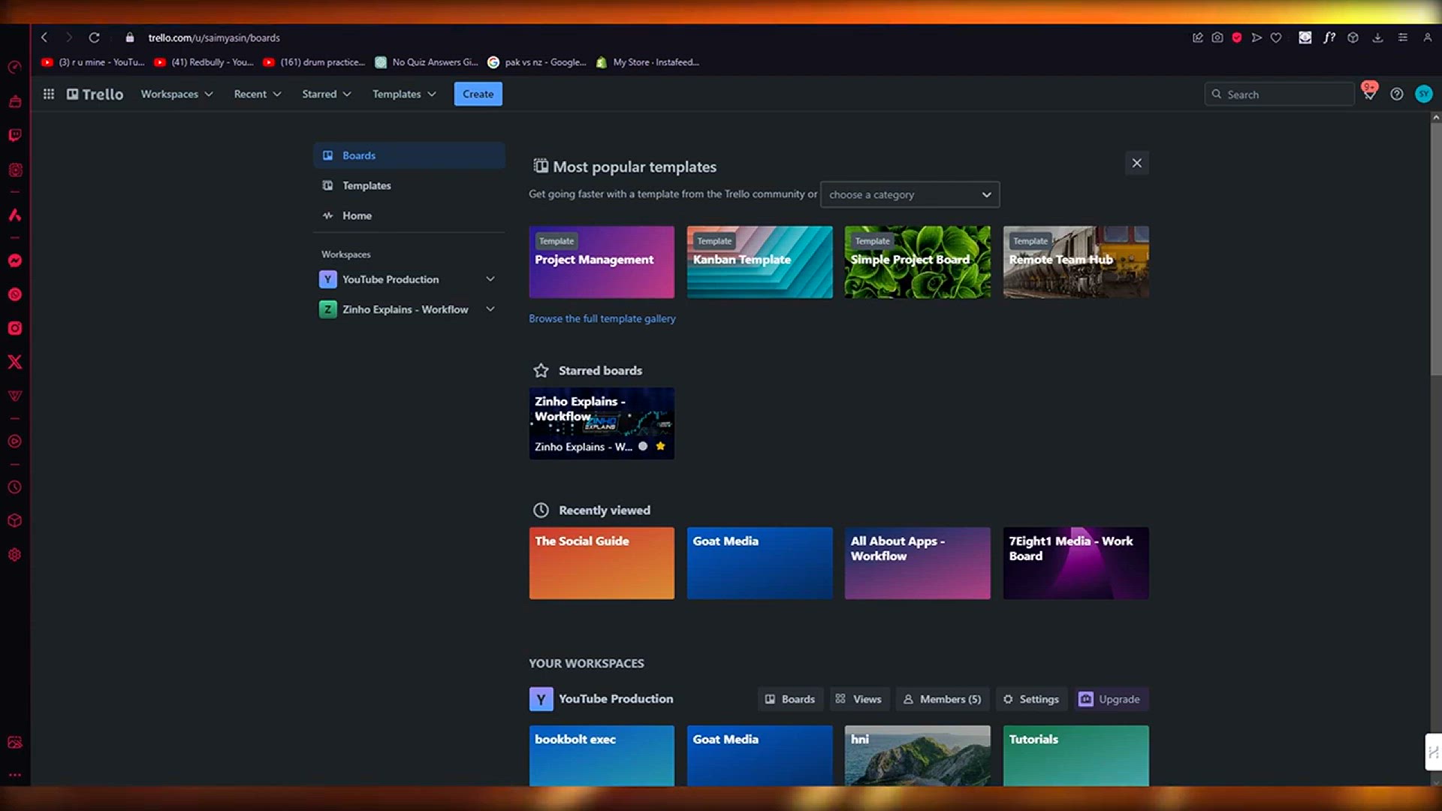This screenshot has width=1442, height=811.
Task: Open the Recent dropdown menu
Action: (257, 94)
